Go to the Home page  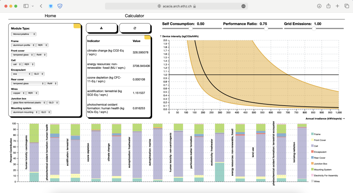pyautogui.click(x=50, y=16)
